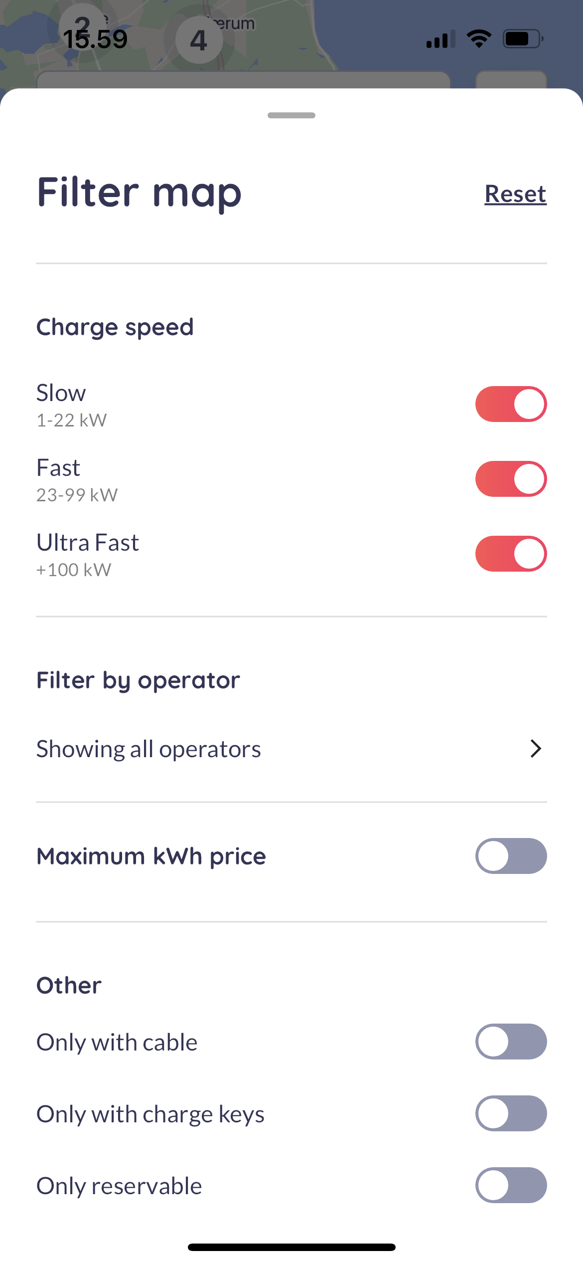
Task: Tap the Reset link
Action: [x=515, y=194]
